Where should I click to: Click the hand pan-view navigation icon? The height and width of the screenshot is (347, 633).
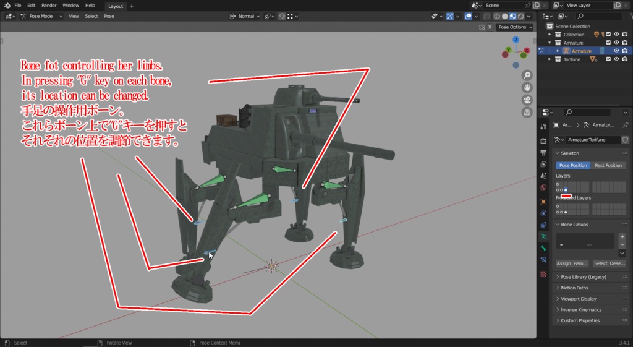point(527,88)
